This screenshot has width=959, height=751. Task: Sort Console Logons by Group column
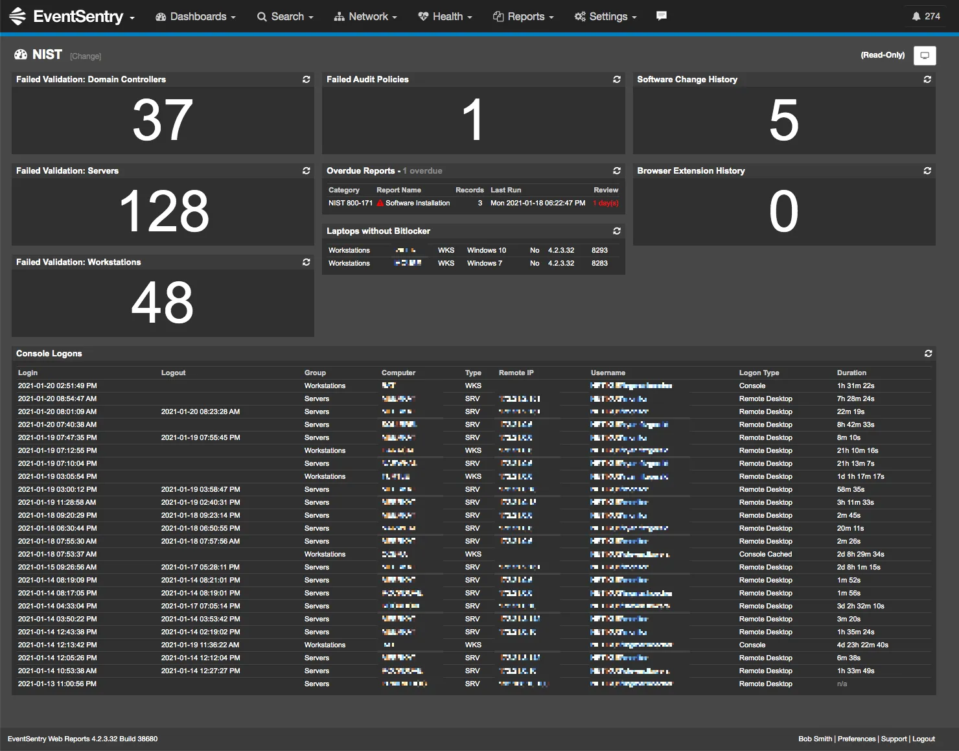(315, 373)
